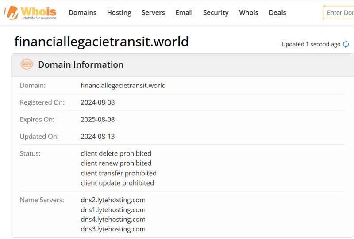The width and height of the screenshot is (354, 239).
Task: Select status client update prohibited
Action: click(x=117, y=183)
